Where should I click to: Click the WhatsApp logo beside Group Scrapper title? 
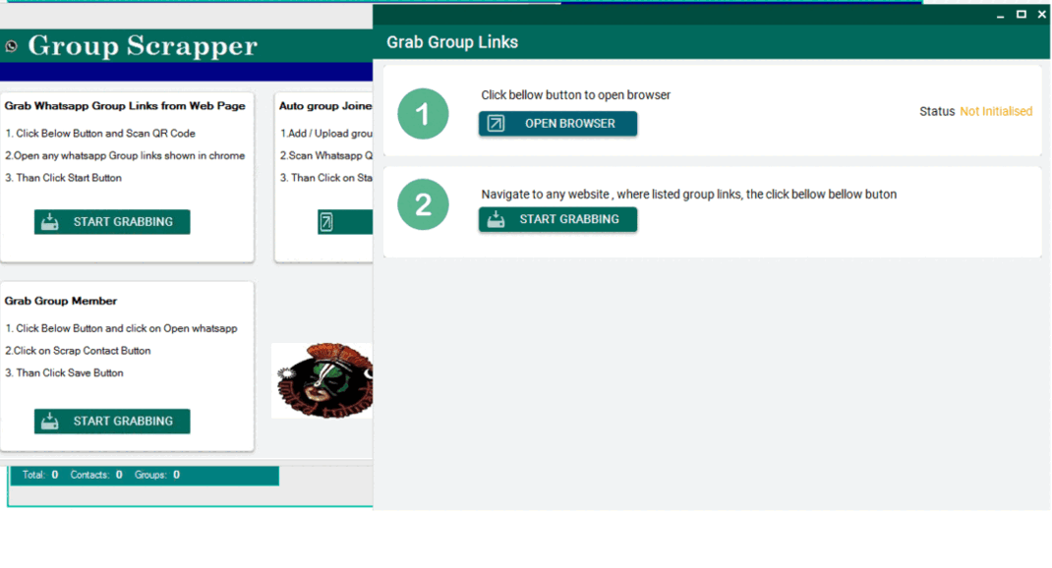12,46
